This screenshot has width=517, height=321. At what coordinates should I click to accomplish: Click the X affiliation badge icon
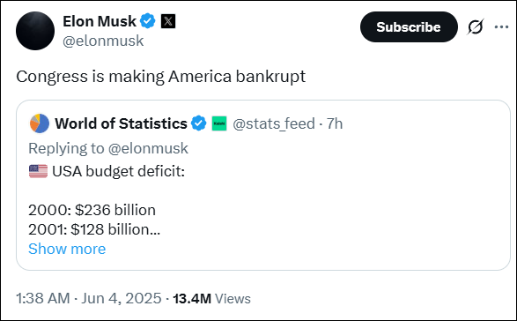[x=168, y=21]
